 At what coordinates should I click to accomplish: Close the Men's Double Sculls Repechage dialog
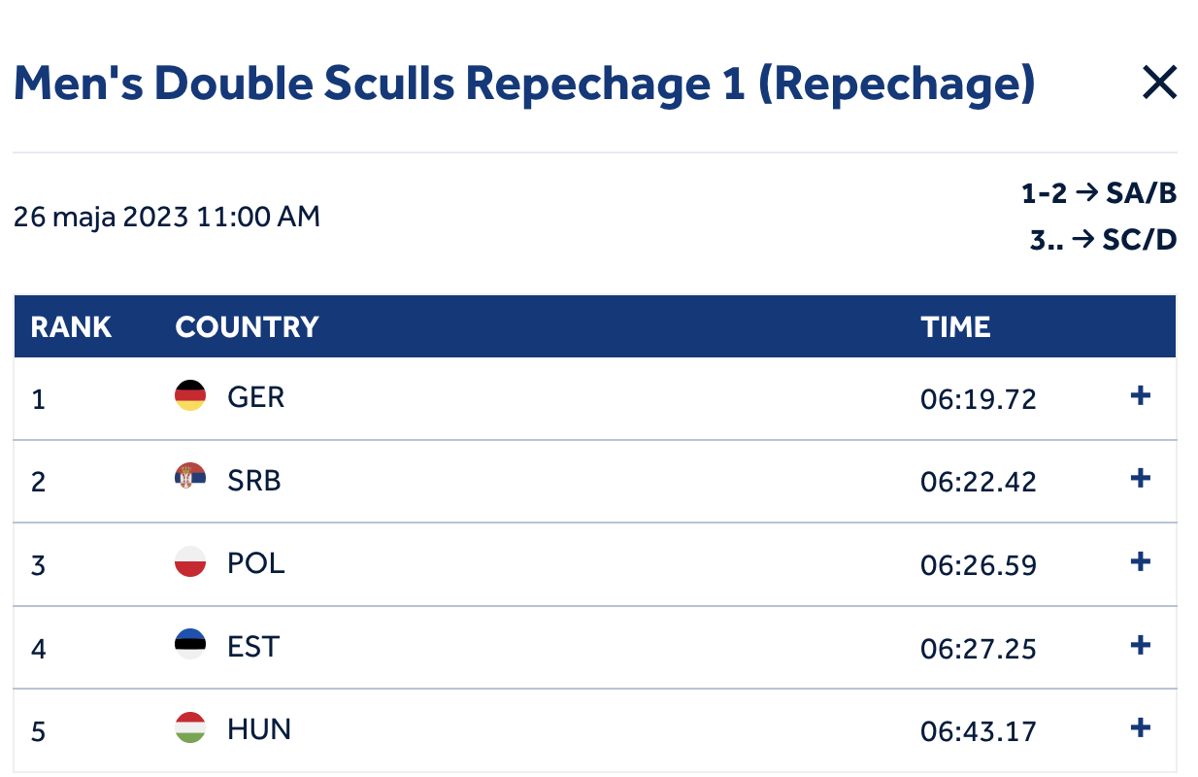(x=1159, y=84)
